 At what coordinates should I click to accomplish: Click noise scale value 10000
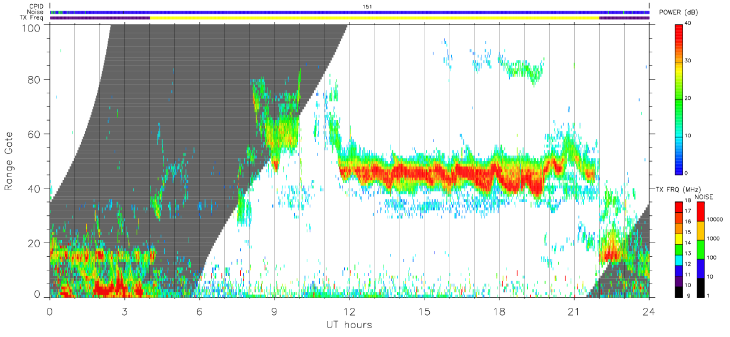tap(715, 219)
